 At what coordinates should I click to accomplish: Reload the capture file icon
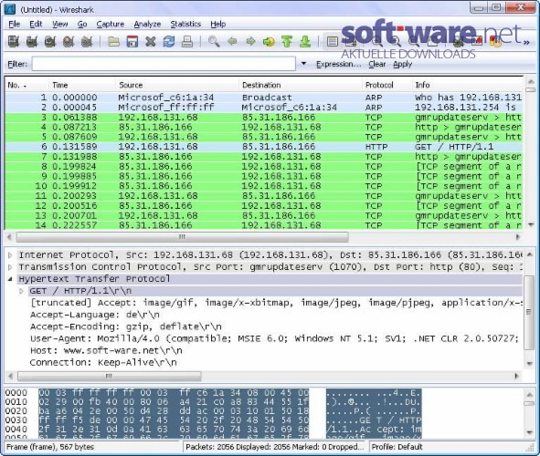[169, 42]
